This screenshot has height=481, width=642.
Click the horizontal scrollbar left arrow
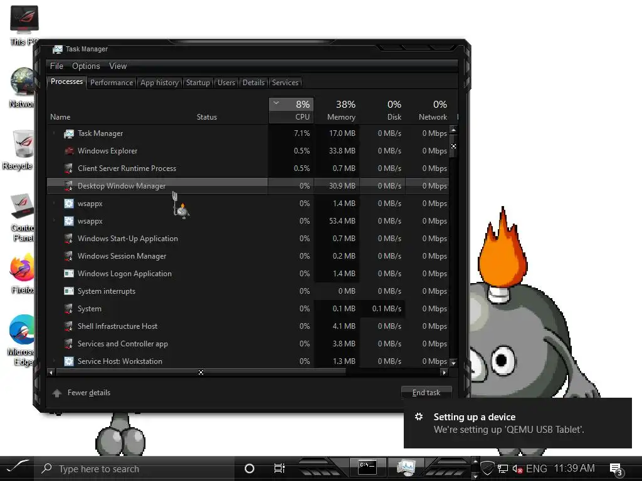click(x=51, y=372)
